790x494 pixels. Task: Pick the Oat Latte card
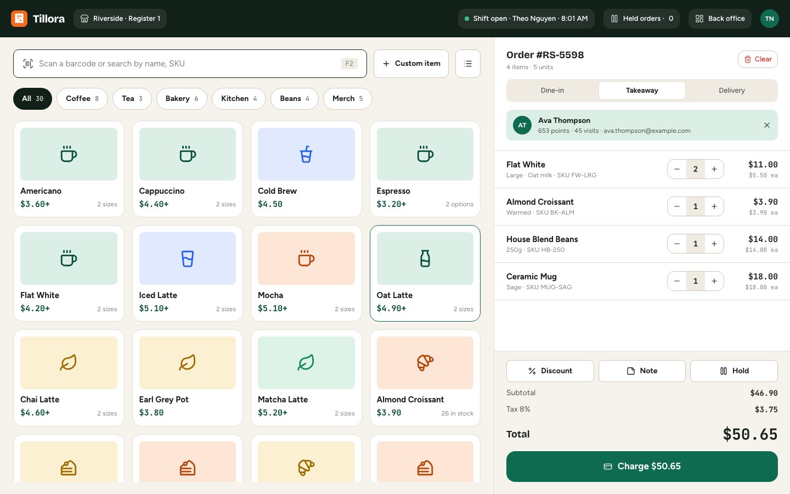click(425, 273)
